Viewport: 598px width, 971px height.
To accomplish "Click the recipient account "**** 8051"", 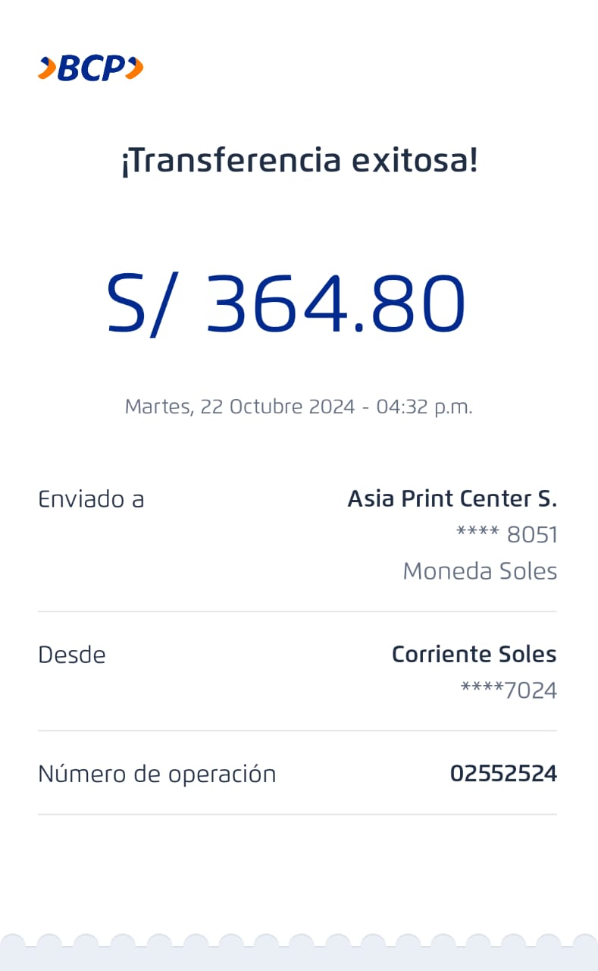I will pyautogui.click(x=506, y=535).
